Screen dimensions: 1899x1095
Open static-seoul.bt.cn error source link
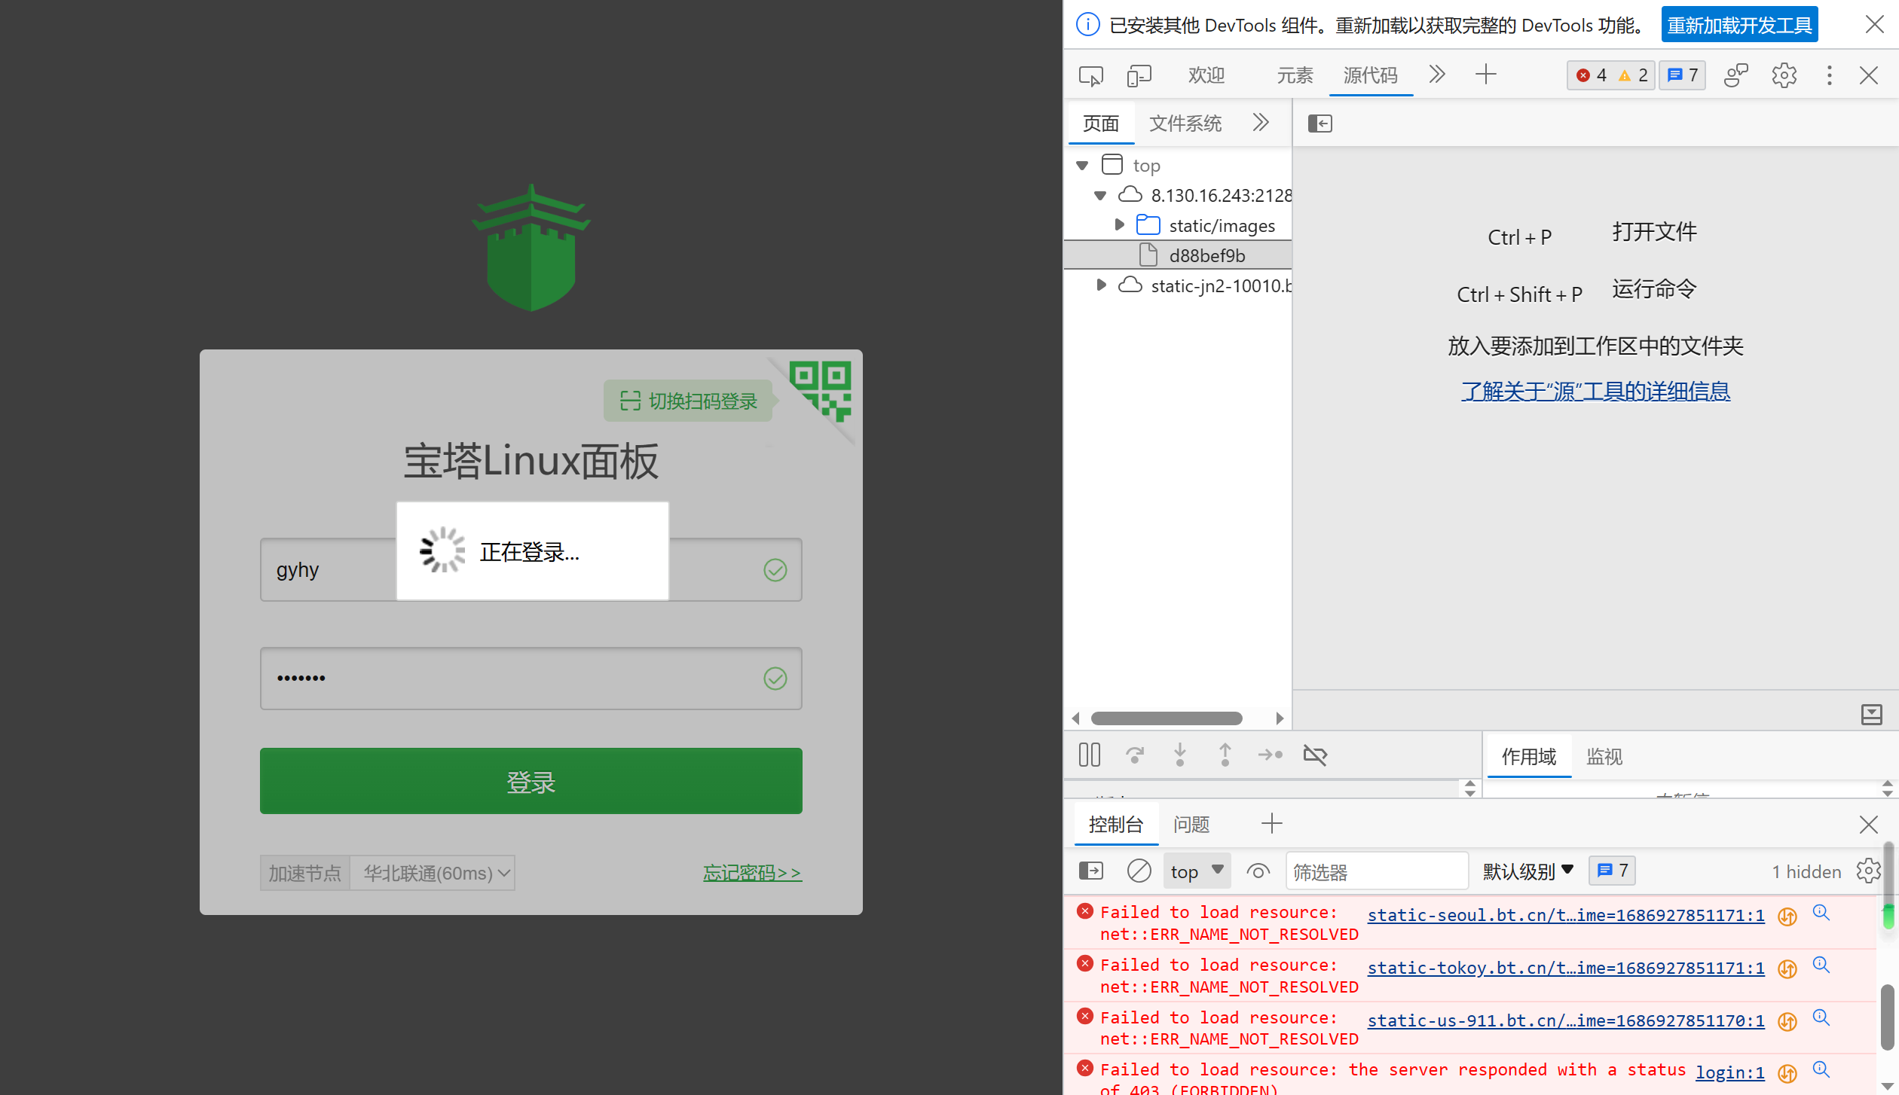point(1566,915)
